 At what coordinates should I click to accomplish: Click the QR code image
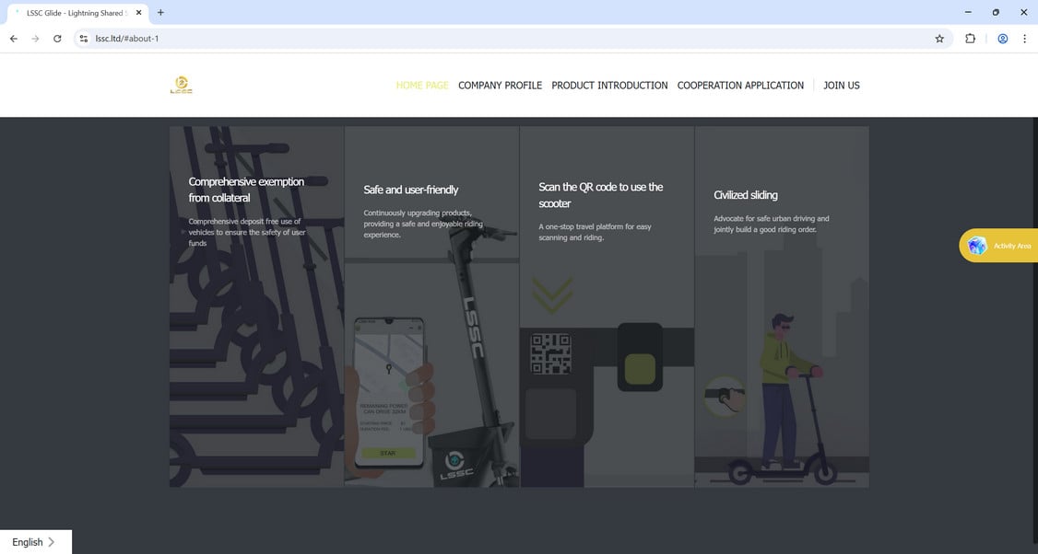[x=550, y=353]
